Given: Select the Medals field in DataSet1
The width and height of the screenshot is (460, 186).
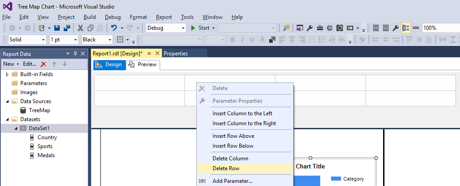Looking at the screenshot, I should point(46,155).
